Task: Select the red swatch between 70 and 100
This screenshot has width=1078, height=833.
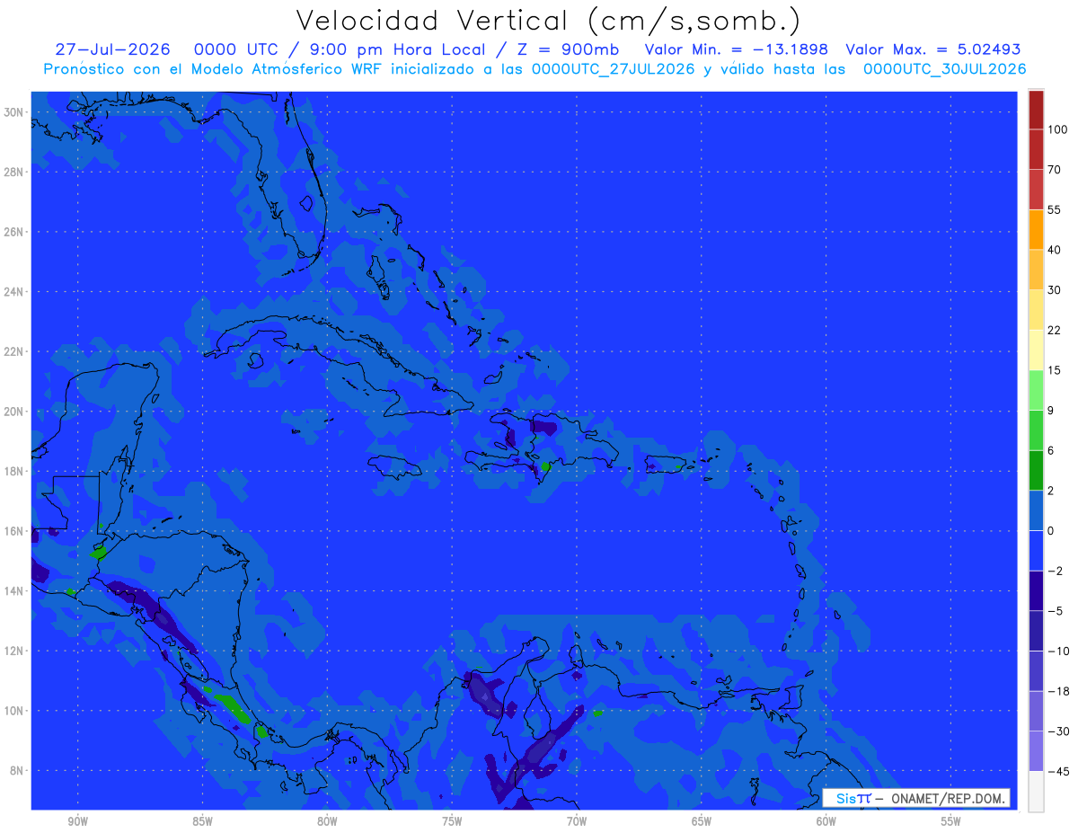Action: 1036,149
